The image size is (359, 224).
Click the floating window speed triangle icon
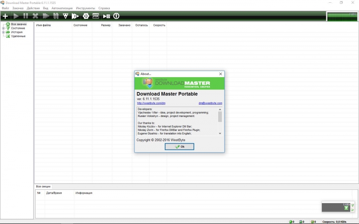[x=353, y=206]
